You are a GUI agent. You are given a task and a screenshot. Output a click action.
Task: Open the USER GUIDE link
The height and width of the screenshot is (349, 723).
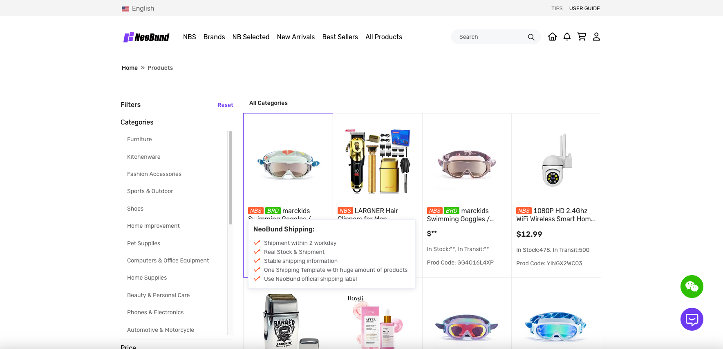pyautogui.click(x=584, y=8)
